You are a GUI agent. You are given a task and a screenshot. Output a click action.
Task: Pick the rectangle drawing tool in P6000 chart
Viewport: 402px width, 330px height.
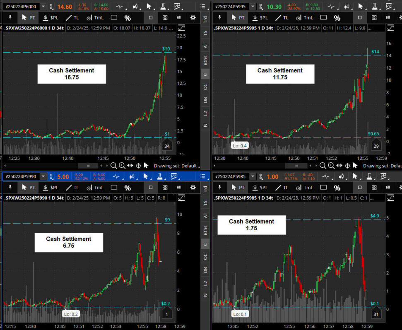[x=114, y=17]
